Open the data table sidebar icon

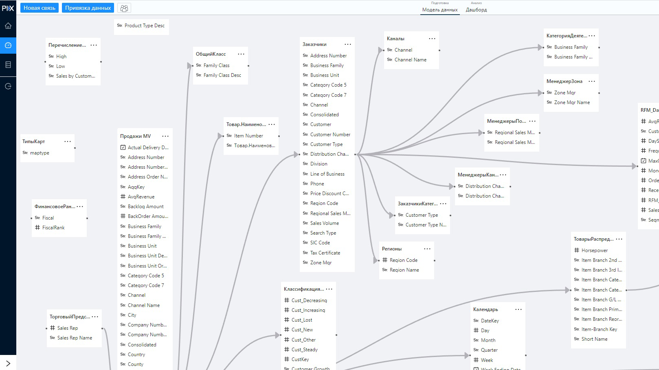(x=8, y=65)
